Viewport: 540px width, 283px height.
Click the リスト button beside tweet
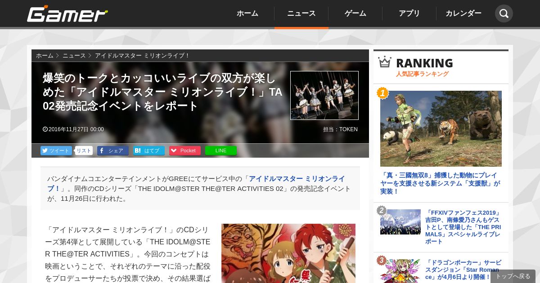[84, 150]
